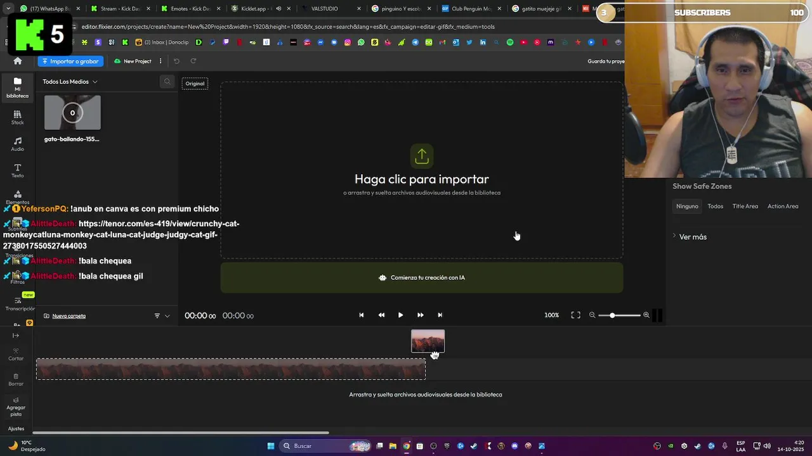This screenshot has height=456, width=812.
Task: Click the Cortar scissors tool
Action: (x=16, y=354)
